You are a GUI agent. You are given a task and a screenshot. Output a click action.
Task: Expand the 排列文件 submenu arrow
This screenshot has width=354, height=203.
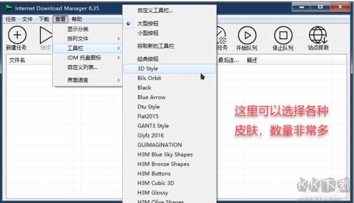tap(118, 39)
